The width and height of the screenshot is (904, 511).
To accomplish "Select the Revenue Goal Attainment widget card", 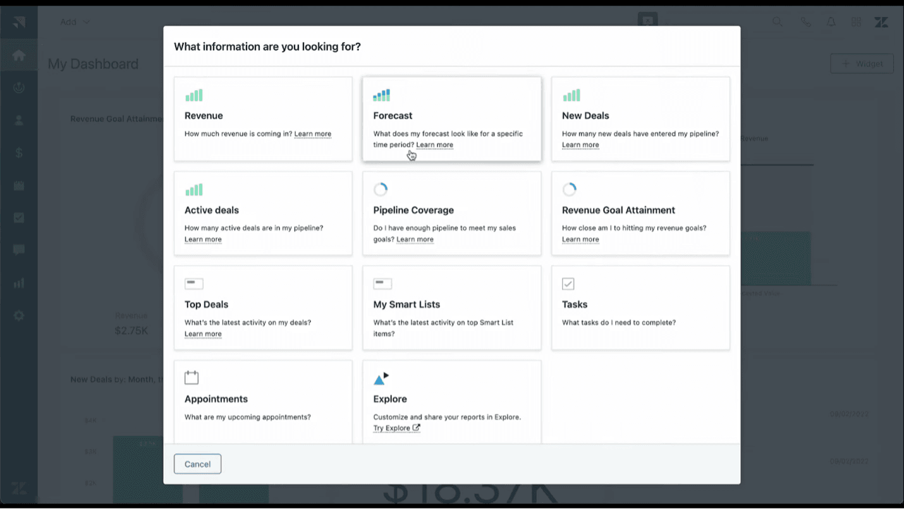I will click(x=640, y=213).
